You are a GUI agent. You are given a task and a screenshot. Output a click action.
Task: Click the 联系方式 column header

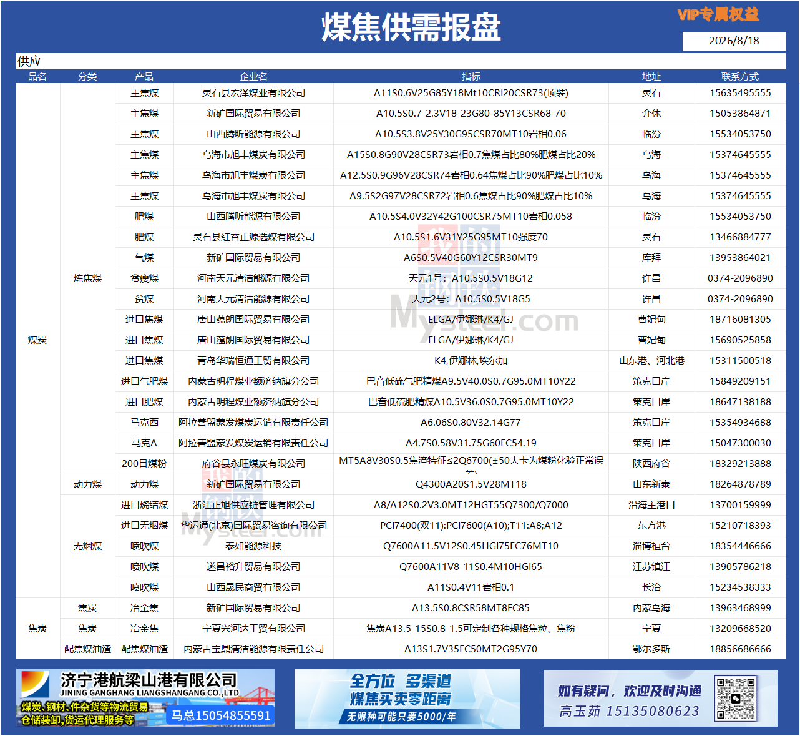click(740, 77)
